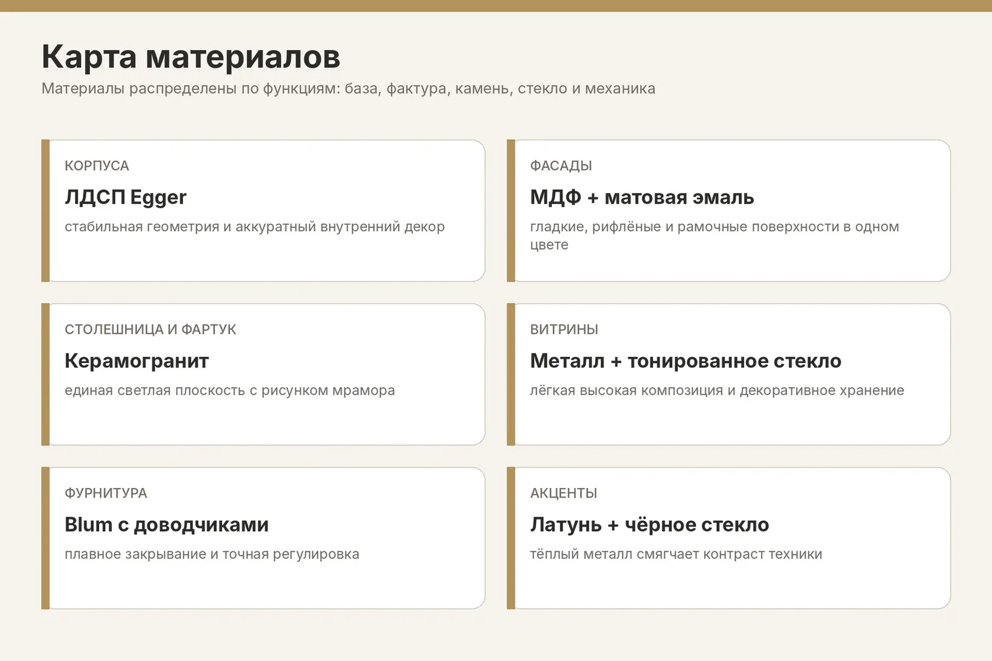This screenshot has width=992, height=661.
Task: Click the "ВИТРИНЫ" category label
Action: (x=564, y=329)
